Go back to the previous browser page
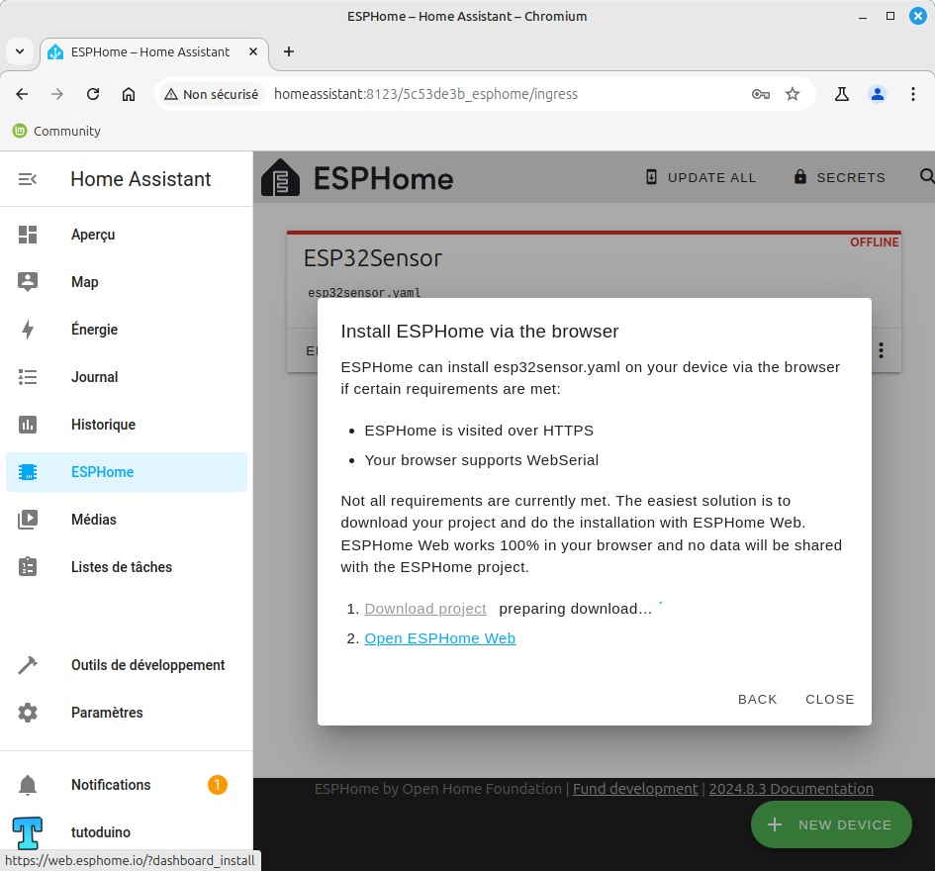Viewport: 935px width, 871px height. click(22, 94)
